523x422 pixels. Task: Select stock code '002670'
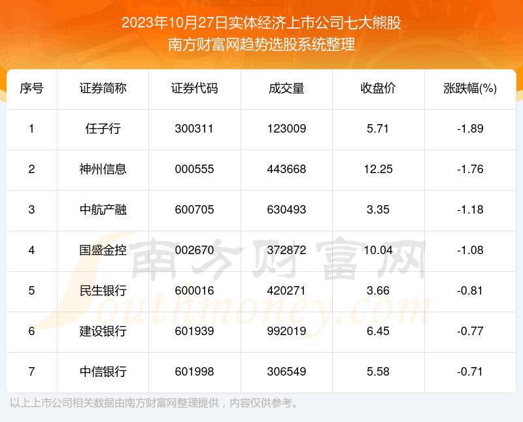pyautogui.click(x=194, y=250)
